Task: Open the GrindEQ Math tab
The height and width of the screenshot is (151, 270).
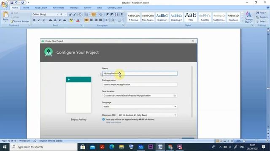Action: pyautogui.click(x=115, y=8)
